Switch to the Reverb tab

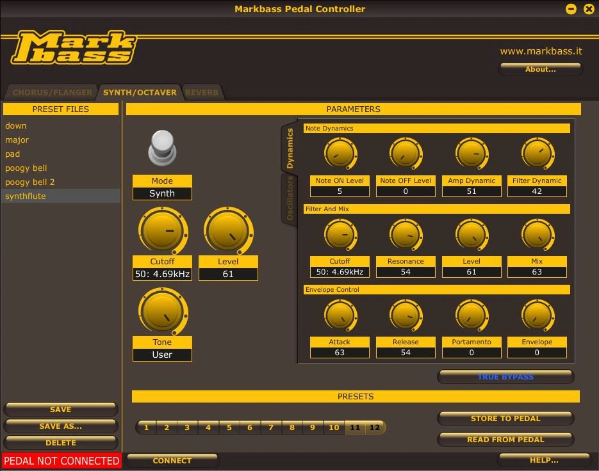coord(202,92)
